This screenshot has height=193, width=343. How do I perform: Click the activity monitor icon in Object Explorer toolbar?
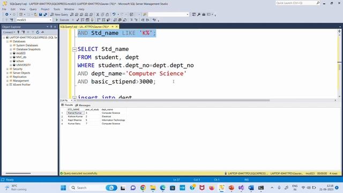click(43, 32)
